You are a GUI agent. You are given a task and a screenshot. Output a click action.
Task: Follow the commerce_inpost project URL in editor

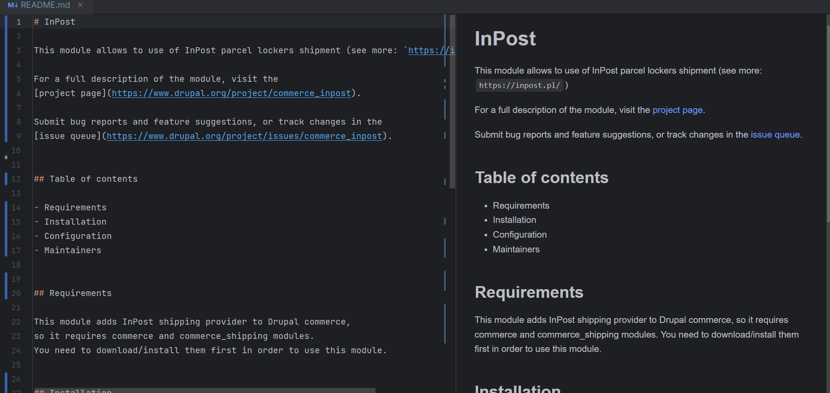[x=231, y=93]
